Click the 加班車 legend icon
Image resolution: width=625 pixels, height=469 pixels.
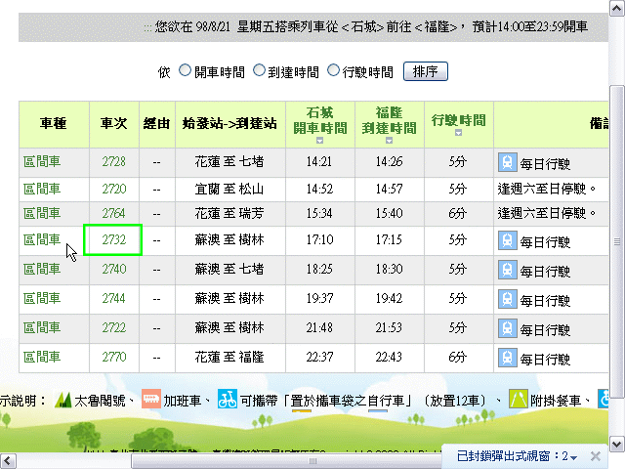[x=151, y=399]
